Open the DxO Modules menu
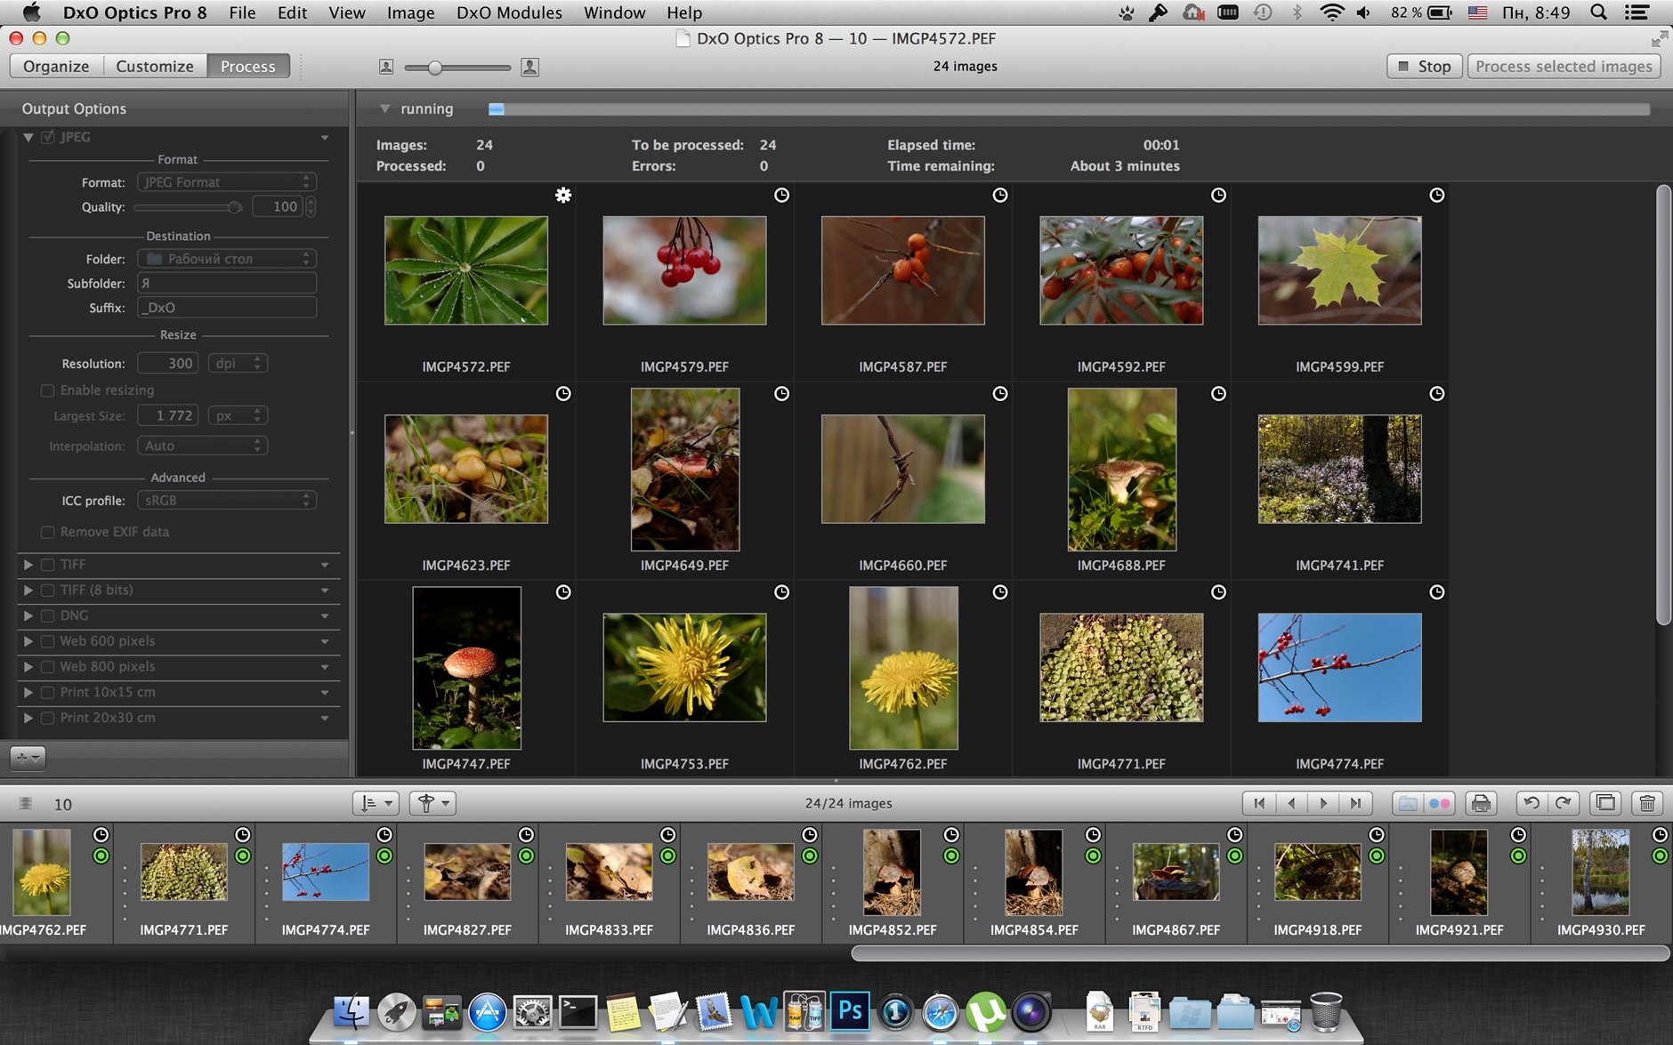This screenshot has width=1673, height=1045. click(x=509, y=12)
